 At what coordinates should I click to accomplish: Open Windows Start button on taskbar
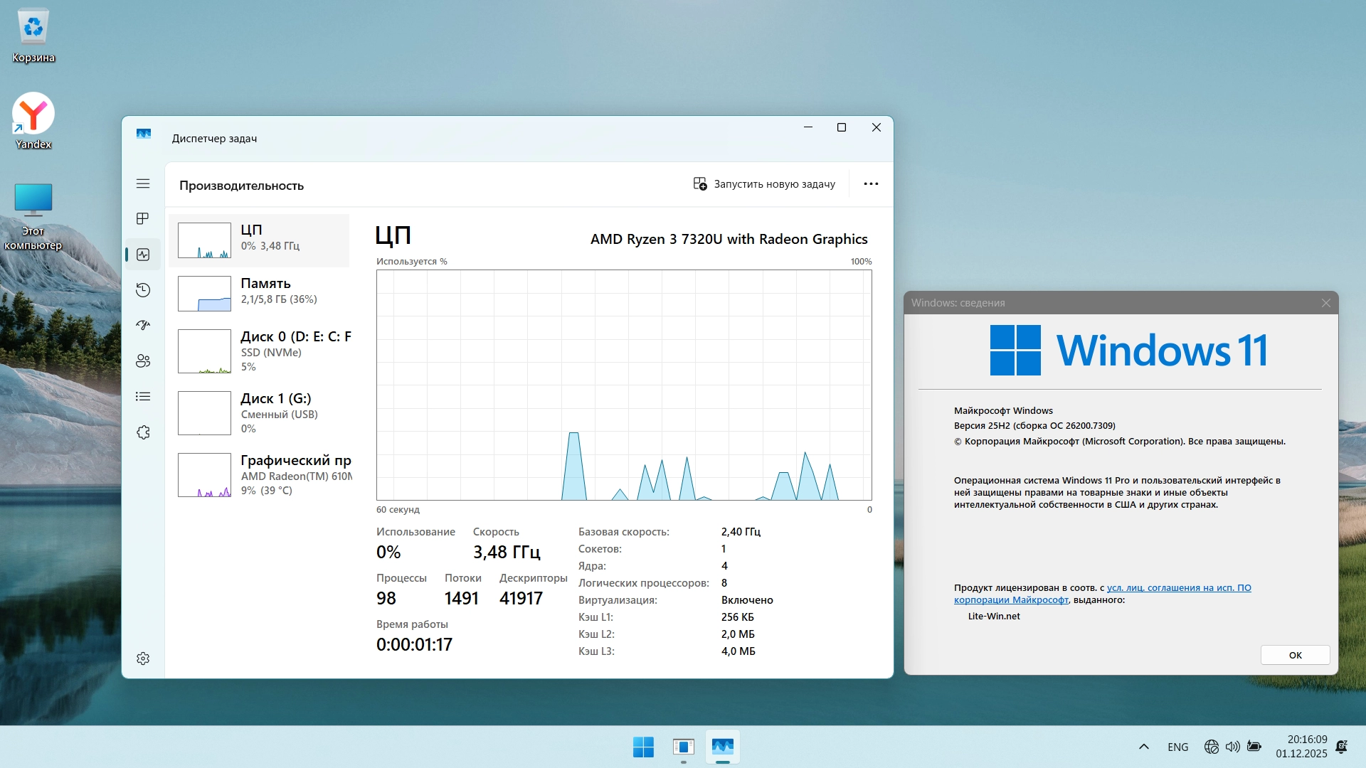(643, 747)
